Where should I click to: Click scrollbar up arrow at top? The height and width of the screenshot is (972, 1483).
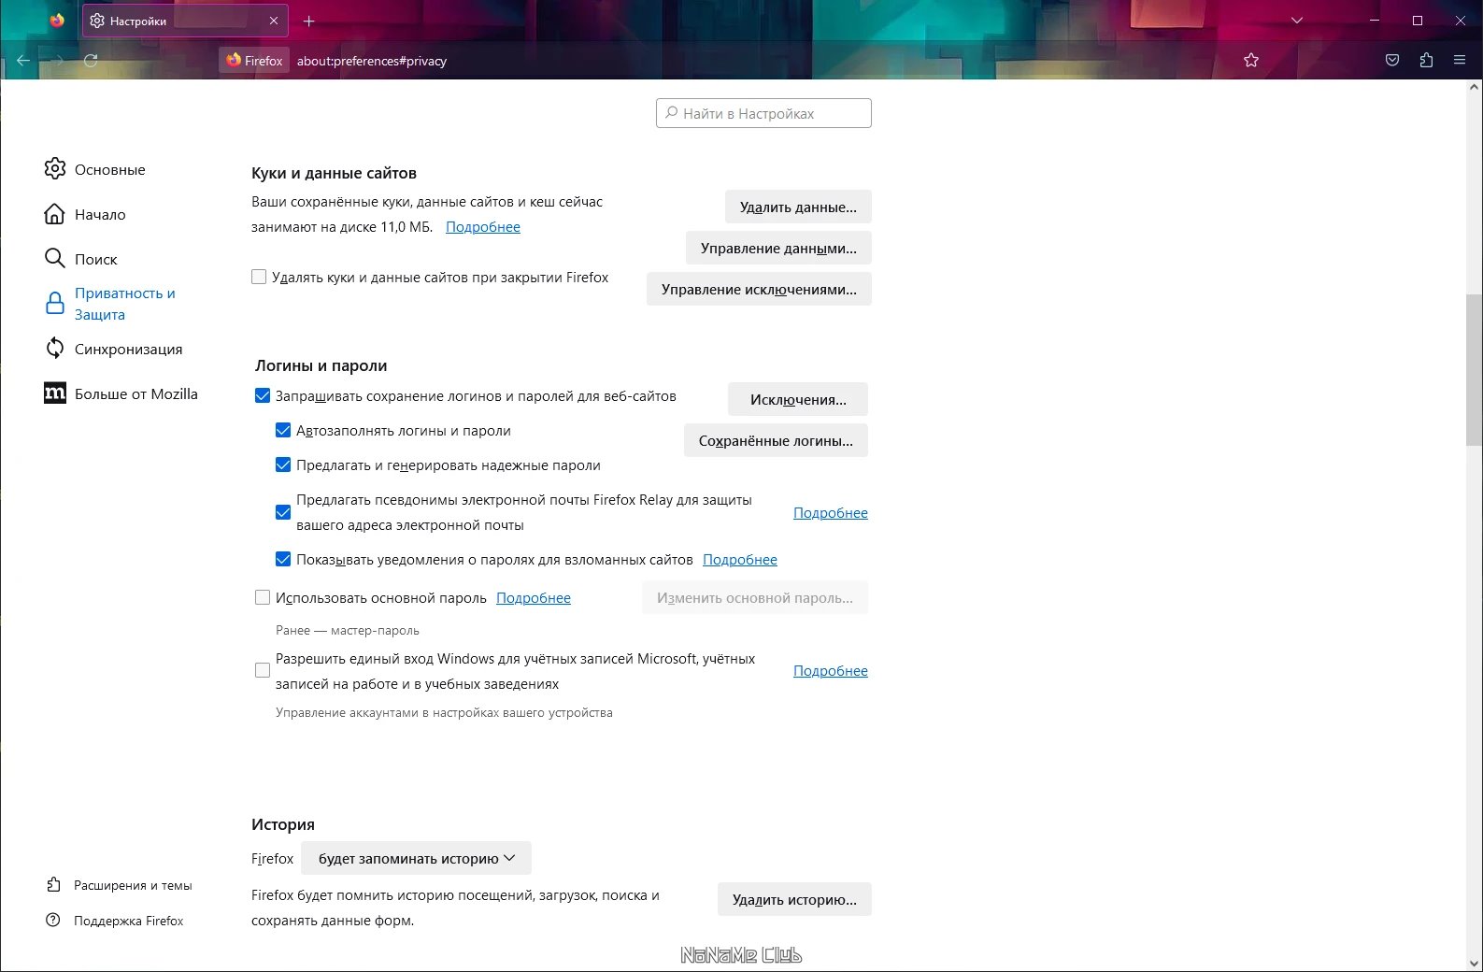pos(1475,88)
